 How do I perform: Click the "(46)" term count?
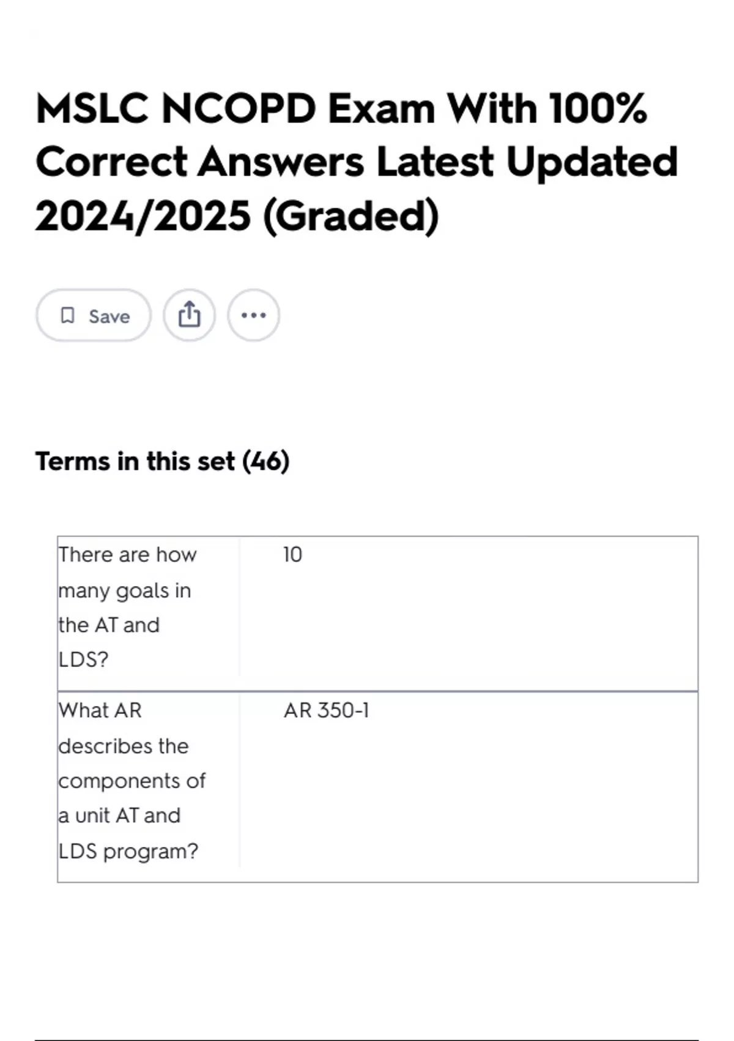(266, 461)
